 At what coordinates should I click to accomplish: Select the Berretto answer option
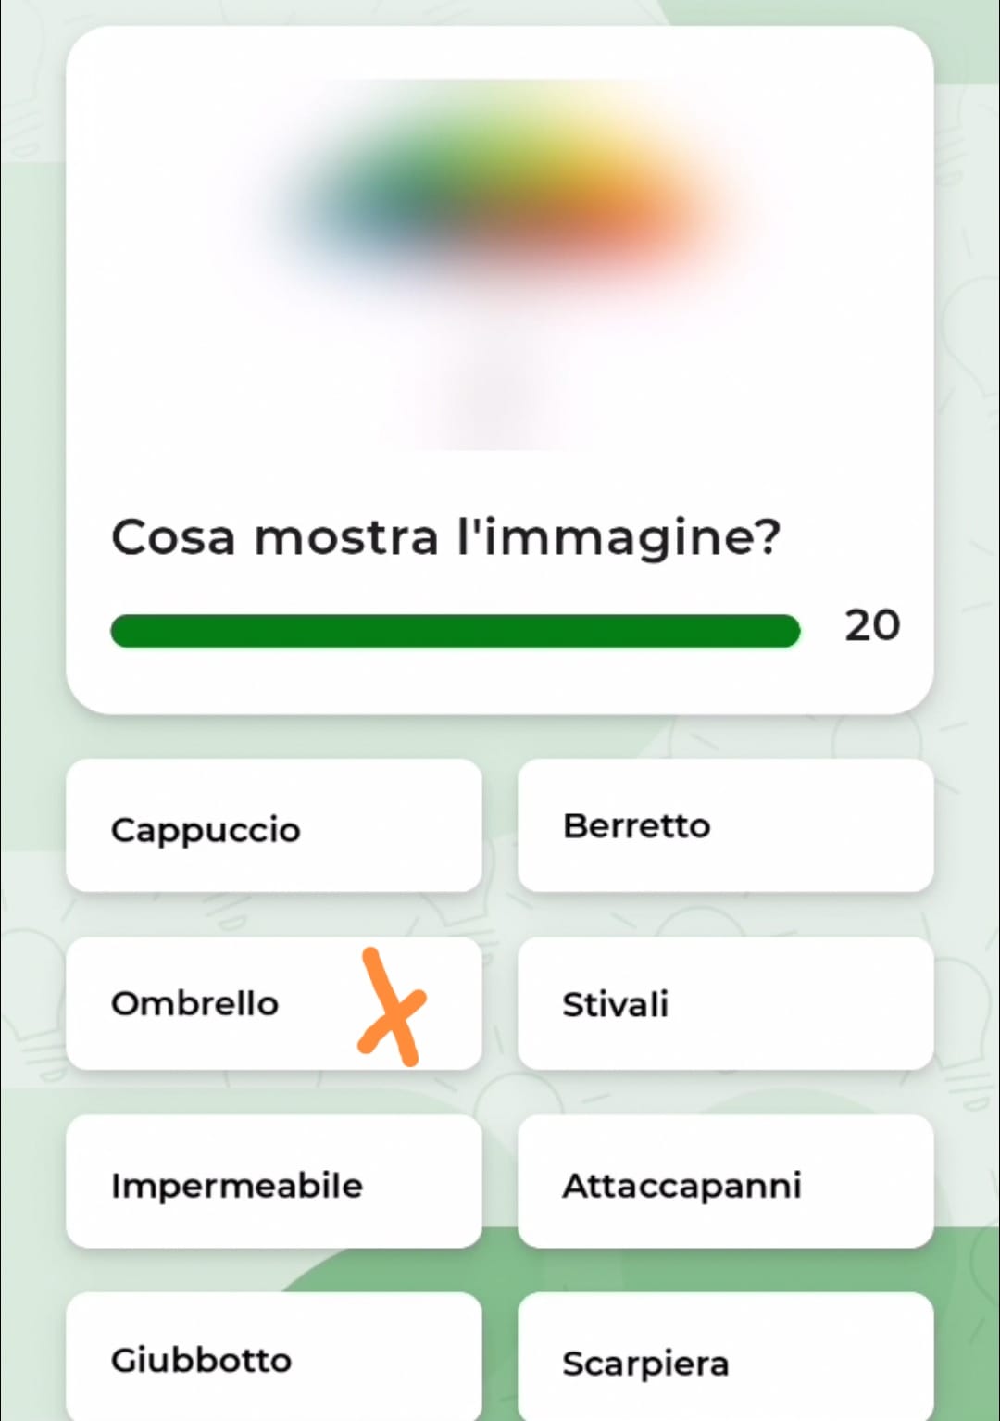point(725,825)
